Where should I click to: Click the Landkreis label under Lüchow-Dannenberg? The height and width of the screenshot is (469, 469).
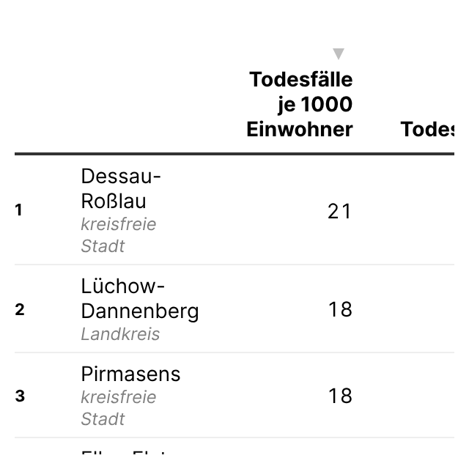[x=120, y=334]
